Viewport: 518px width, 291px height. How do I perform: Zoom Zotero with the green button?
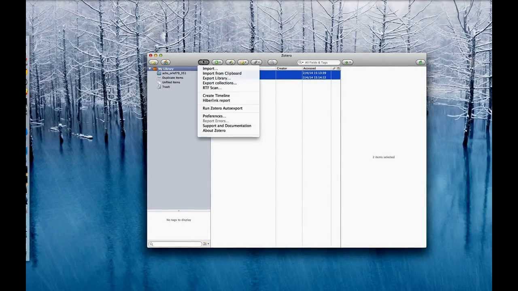tap(161, 55)
